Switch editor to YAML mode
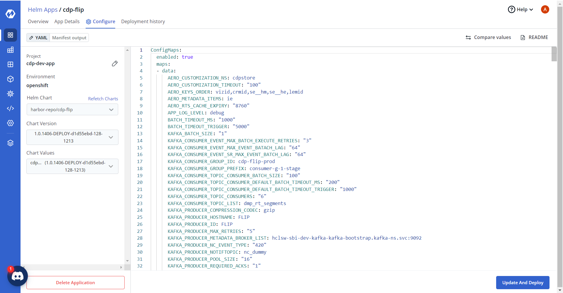This screenshot has height=293, width=563. coord(38,38)
